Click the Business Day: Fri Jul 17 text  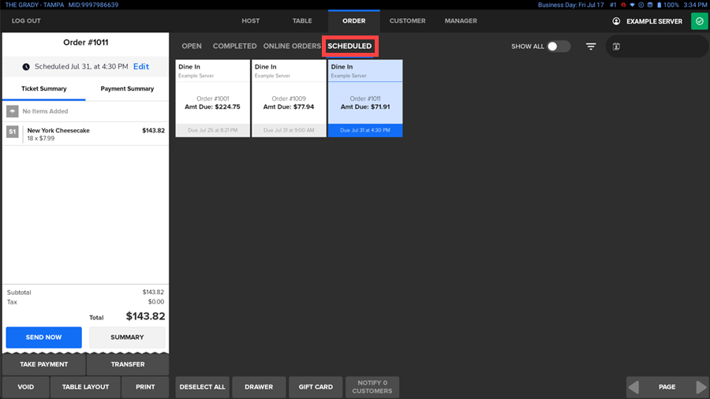click(x=571, y=5)
